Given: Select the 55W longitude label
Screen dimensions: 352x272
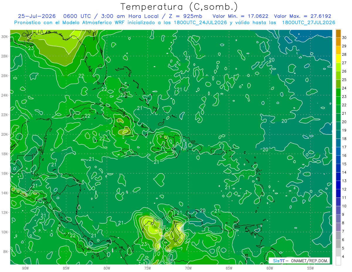Looking at the screenshot, I should click(x=311, y=268).
